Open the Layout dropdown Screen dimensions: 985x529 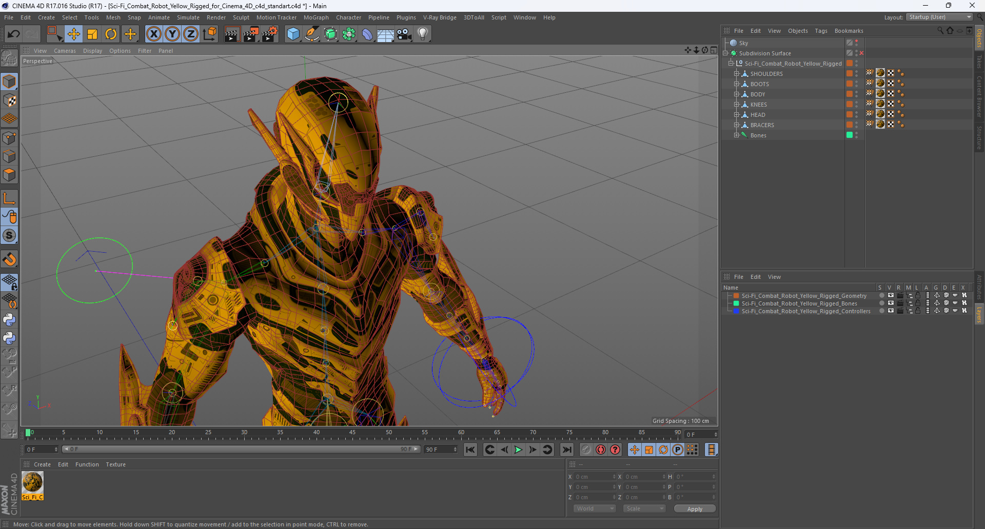tap(940, 17)
